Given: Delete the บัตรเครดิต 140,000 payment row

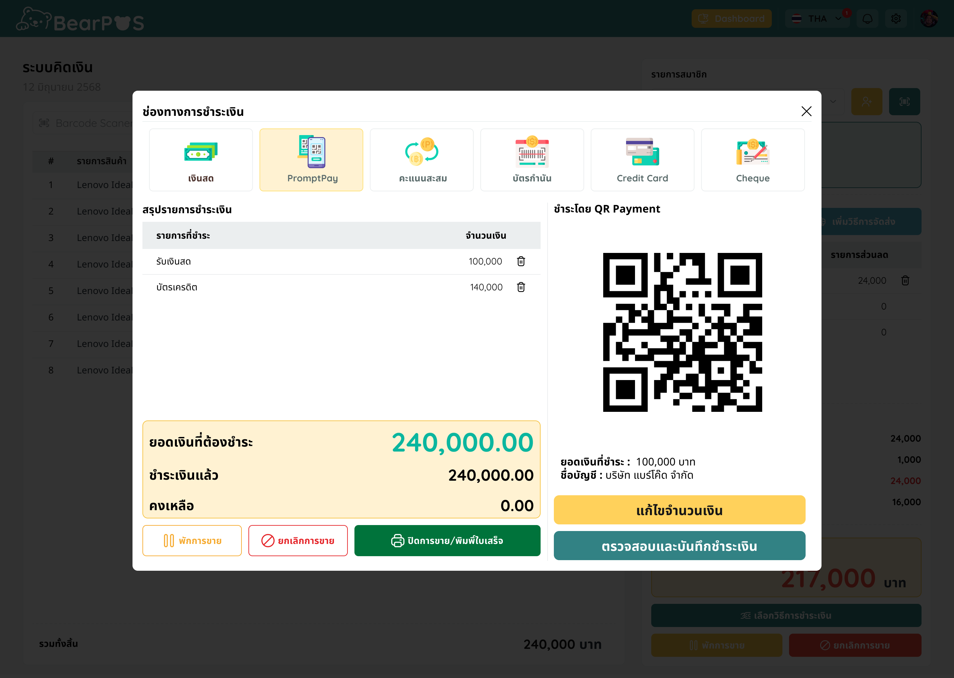Looking at the screenshot, I should (x=521, y=287).
